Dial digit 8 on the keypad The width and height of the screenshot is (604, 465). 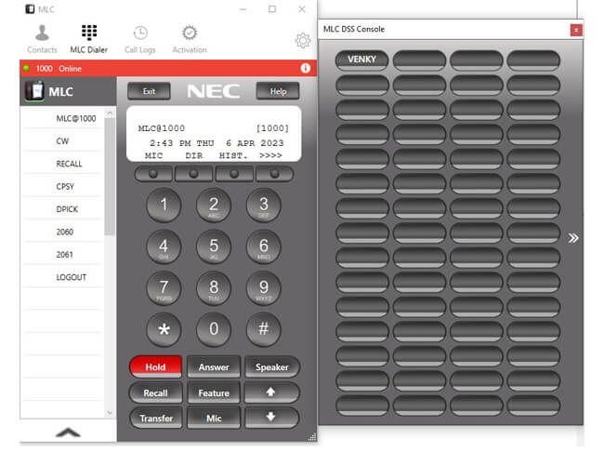coord(214,288)
